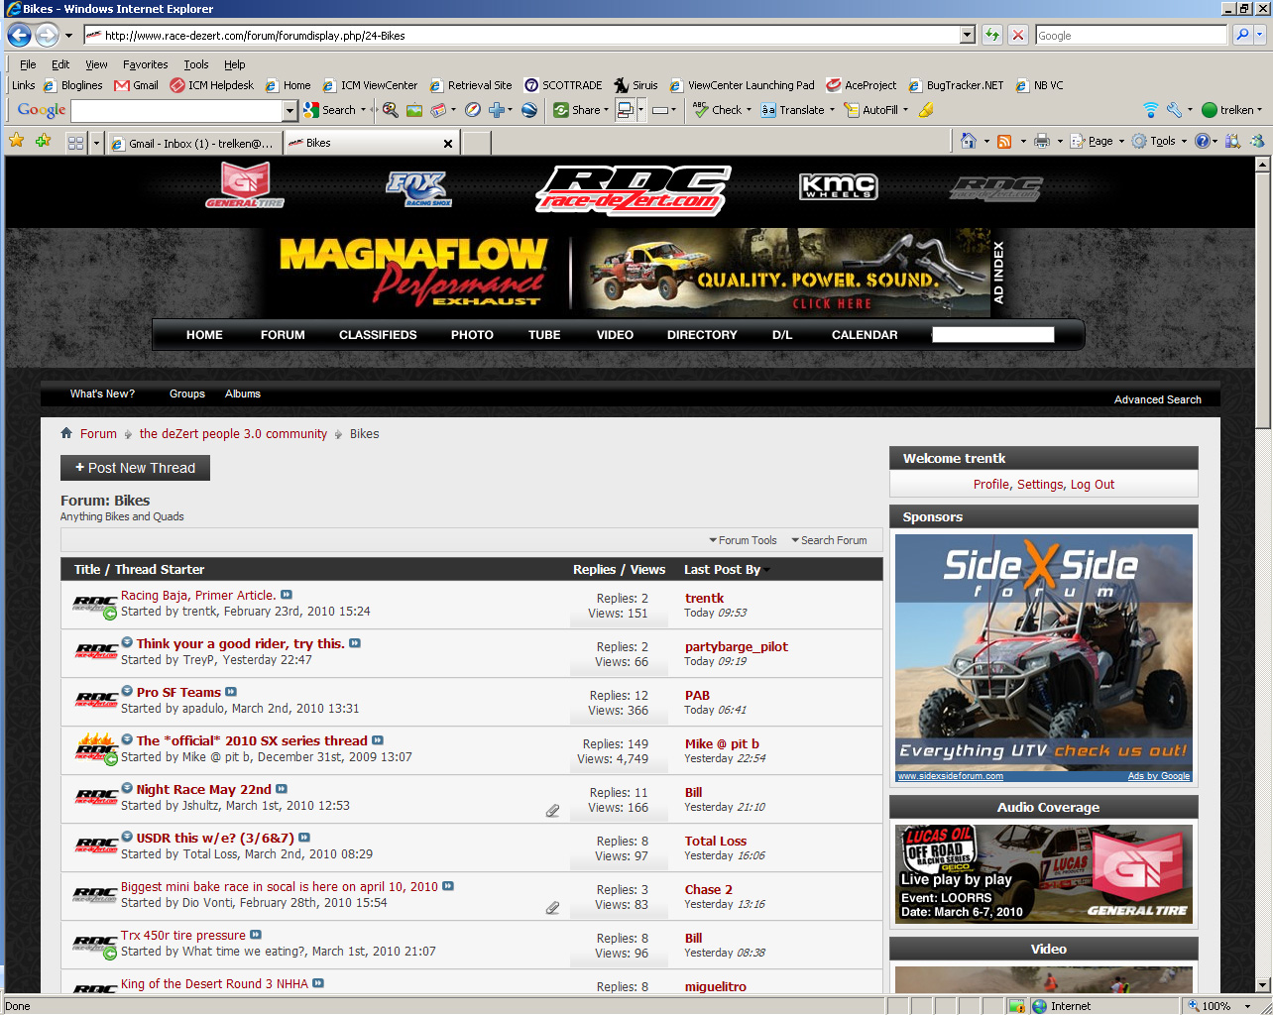The width and height of the screenshot is (1273, 1015).
Task: Click the Stop loading red X icon
Action: click(1017, 35)
